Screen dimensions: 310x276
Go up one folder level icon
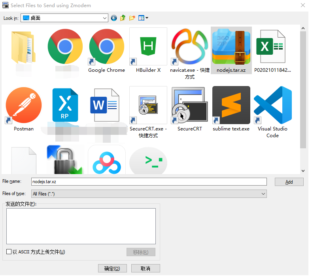point(123,18)
